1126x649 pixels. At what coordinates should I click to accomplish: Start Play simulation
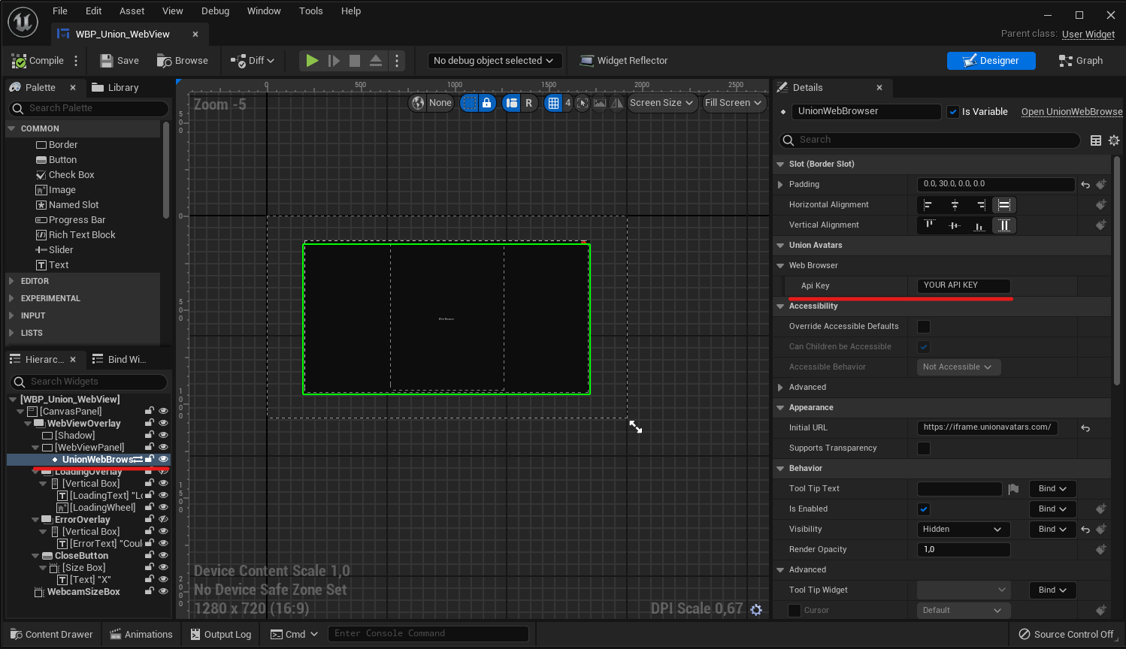coord(312,61)
